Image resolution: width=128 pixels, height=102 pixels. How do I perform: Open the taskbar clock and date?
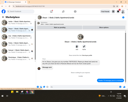coord(119,96)
